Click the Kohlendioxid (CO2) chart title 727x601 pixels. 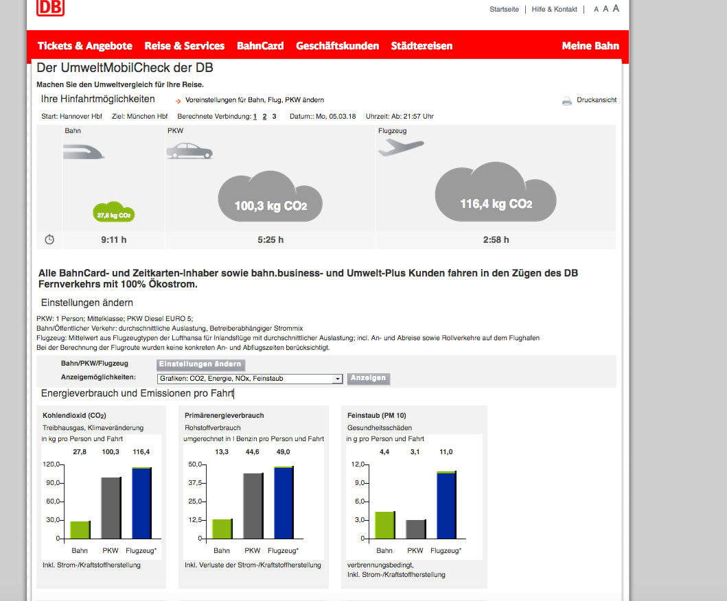click(x=75, y=416)
